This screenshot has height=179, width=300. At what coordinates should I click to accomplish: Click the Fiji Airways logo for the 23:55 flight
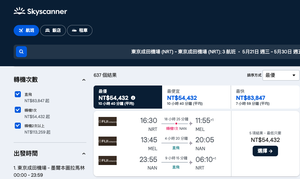point(108,160)
